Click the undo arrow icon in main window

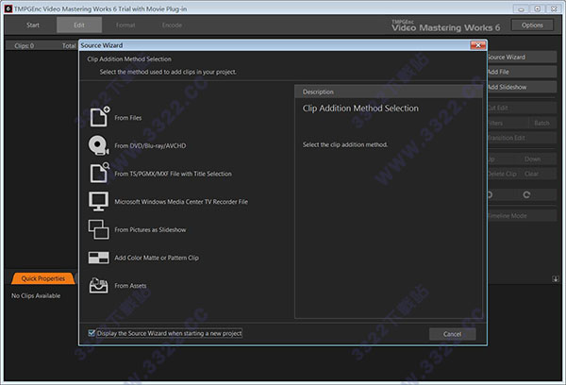490,194
